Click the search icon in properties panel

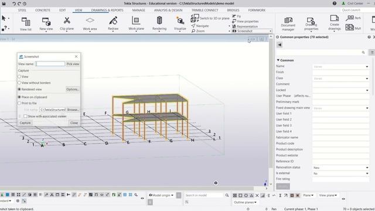[363, 52]
